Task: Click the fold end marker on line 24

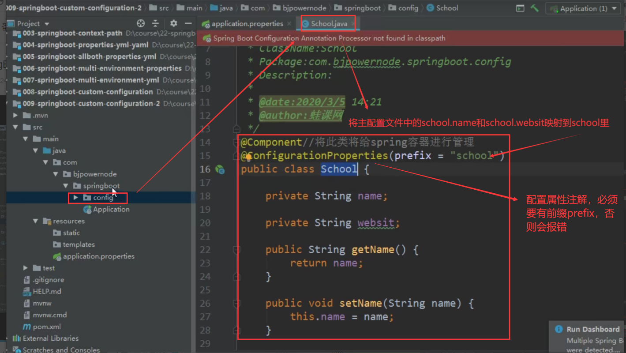Action: tap(236, 277)
